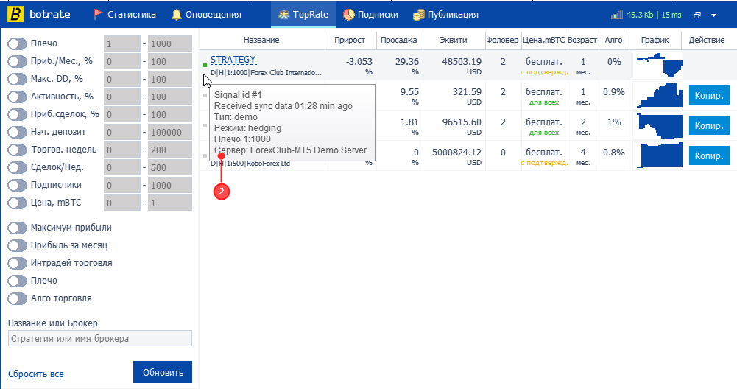Click the Название или Брокер search field
This screenshot has height=389, width=737.
tap(100, 339)
